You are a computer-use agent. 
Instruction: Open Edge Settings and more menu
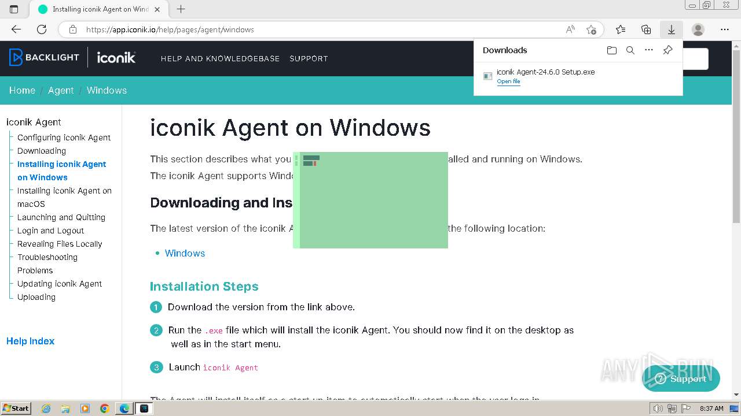725,29
